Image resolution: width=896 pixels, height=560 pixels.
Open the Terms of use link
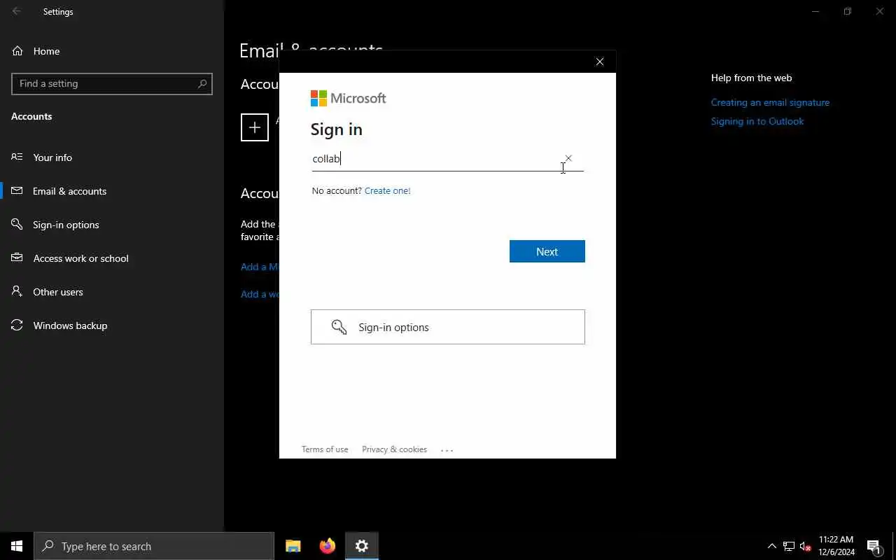(325, 449)
